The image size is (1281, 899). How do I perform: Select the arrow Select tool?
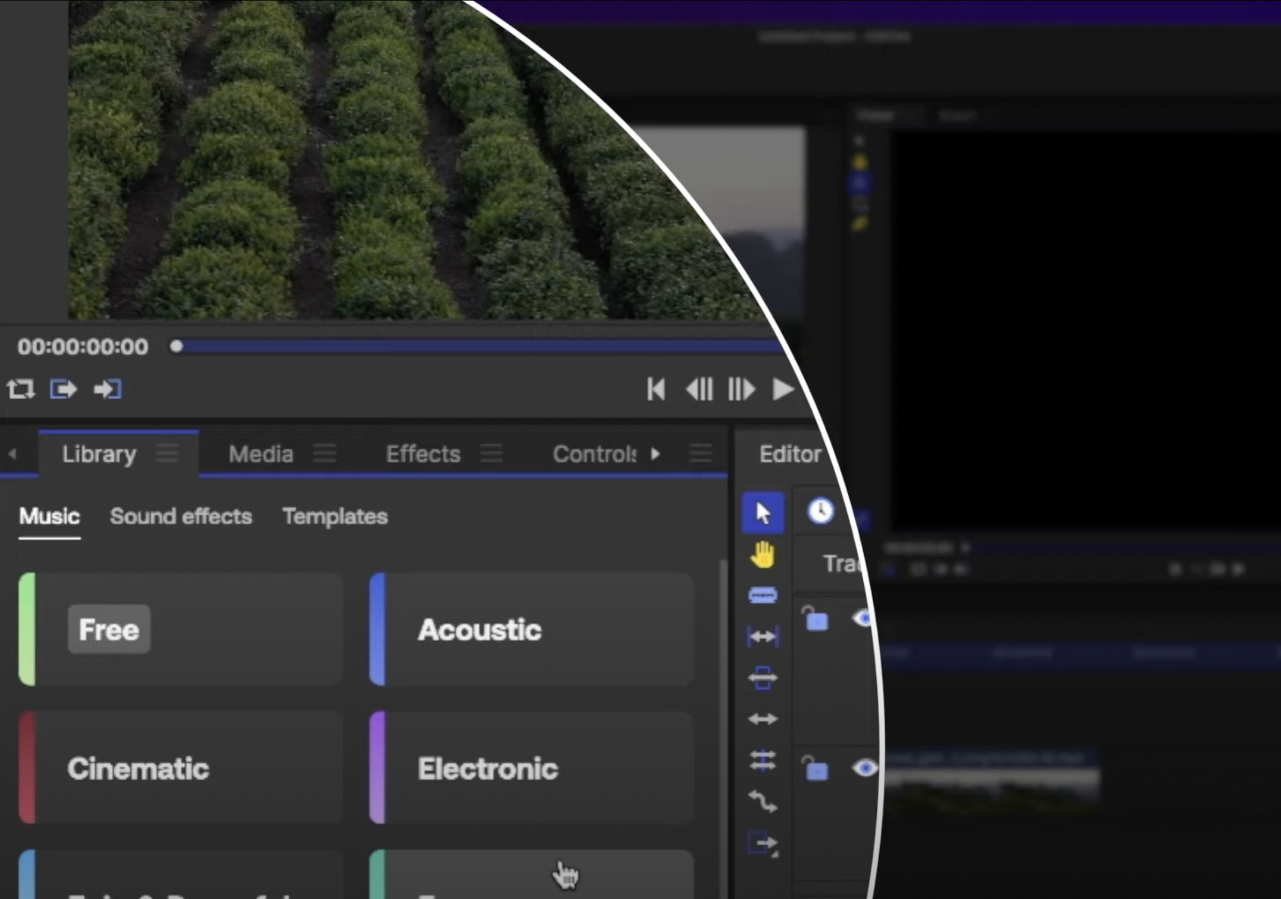(763, 512)
